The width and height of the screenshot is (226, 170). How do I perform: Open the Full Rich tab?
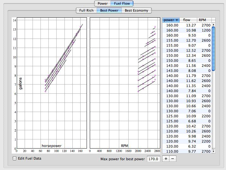[86, 10]
